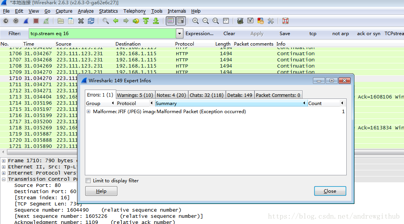Image resolution: width=404 pixels, height=224 pixels.
Task: Click Close button in Expert Infos dialog
Action: pyautogui.click(x=330, y=191)
